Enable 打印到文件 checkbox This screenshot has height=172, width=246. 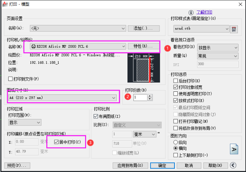tap(11, 79)
